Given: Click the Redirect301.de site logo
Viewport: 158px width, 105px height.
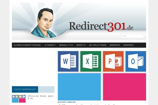Looking at the screenshot, I should (x=101, y=26).
